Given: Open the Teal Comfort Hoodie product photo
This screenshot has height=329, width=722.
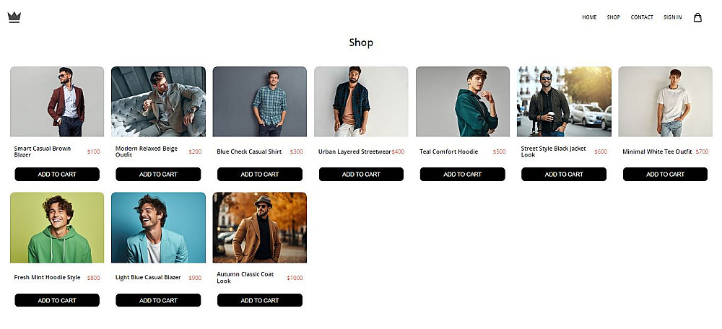Looking at the screenshot, I should (463, 102).
